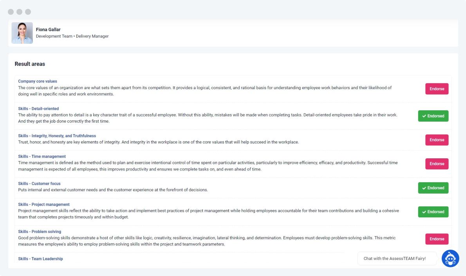
Task: Endorse the Company core values area
Action: [437, 89]
